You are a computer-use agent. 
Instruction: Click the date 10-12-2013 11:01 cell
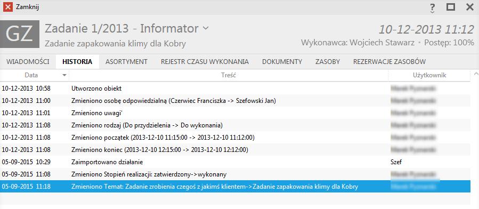(x=26, y=113)
